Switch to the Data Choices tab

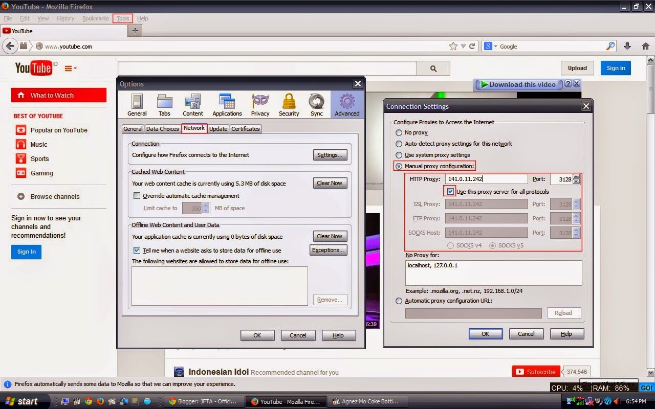[x=162, y=129]
